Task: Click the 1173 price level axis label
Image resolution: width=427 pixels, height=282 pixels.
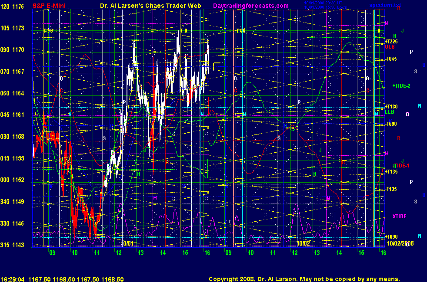Action: point(18,28)
